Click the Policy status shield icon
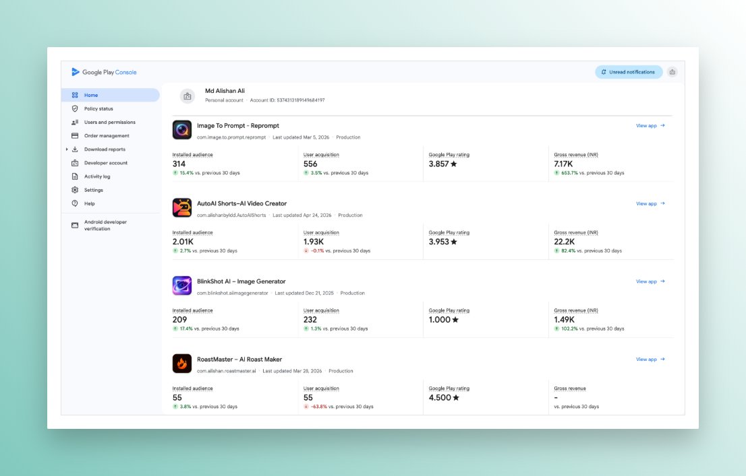Screen dimensions: 746x476 pyautogui.click(x=75, y=109)
